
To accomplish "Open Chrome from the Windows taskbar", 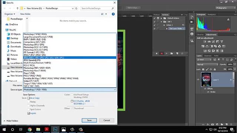I will pyautogui.click(x=30, y=129).
